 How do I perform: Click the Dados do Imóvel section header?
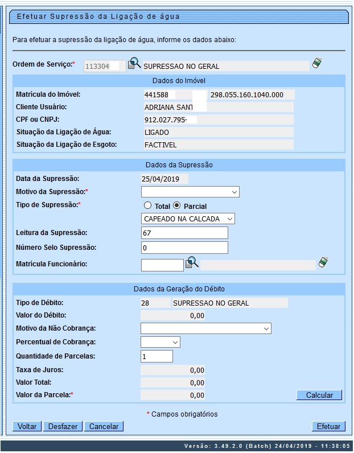click(x=179, y=81)
